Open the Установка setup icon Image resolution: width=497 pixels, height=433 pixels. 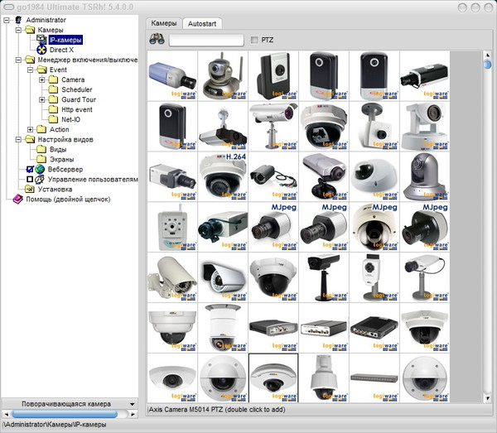(29, 189)
